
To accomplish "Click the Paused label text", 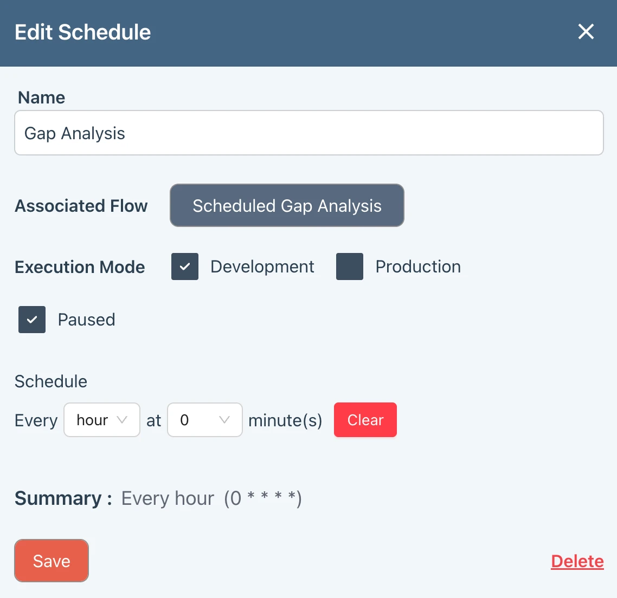I will (87, 320).
